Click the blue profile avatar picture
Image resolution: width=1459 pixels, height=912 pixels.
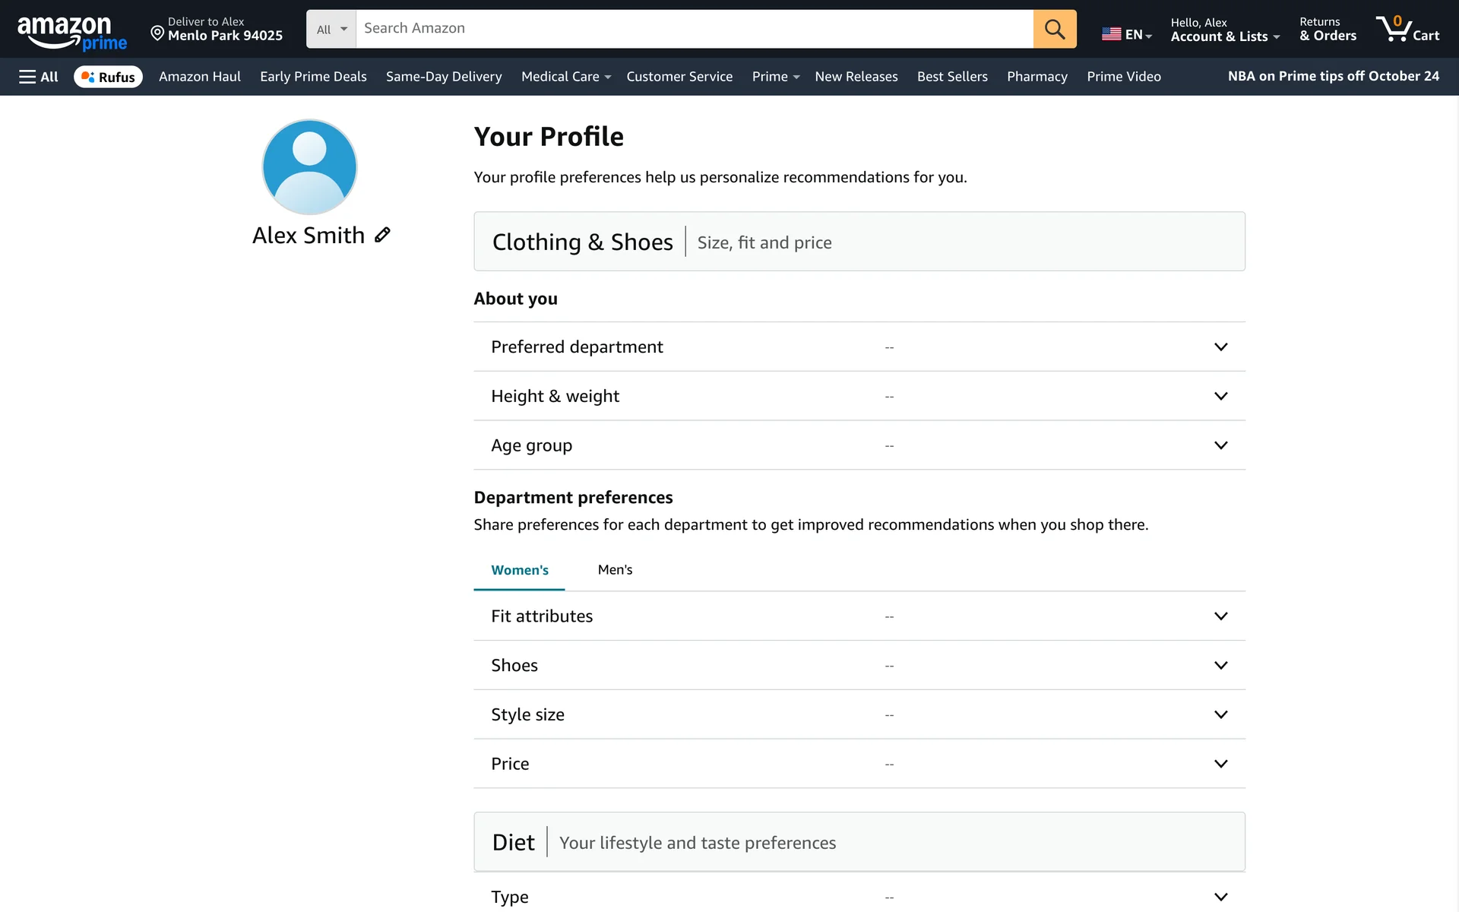pos(309,167)
